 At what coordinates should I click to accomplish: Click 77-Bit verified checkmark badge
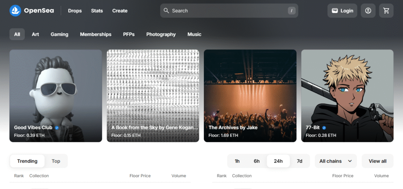324,127
